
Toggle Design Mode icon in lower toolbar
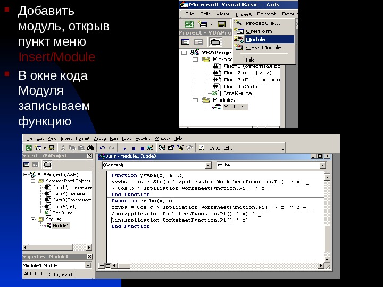pos(151,148)
